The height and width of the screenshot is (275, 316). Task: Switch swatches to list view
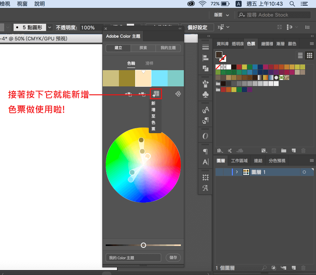coord(301,55)
